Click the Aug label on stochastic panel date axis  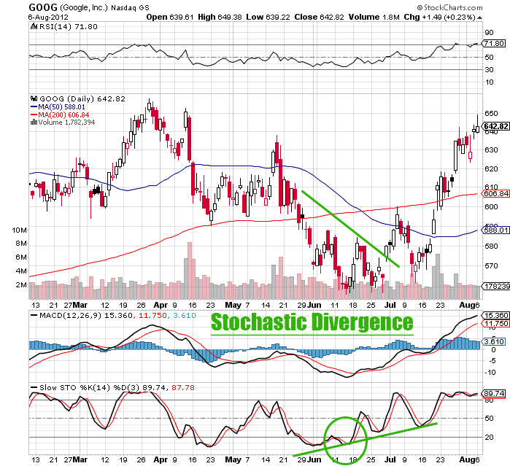[x=465, y=459]
